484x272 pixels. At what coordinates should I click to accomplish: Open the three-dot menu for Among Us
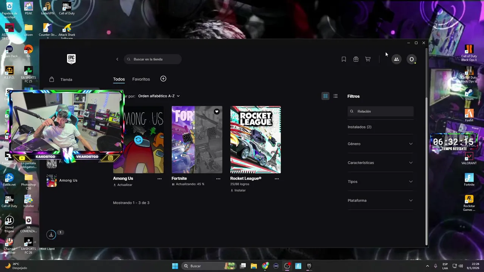pyautogui.click(x=160, y=179)
